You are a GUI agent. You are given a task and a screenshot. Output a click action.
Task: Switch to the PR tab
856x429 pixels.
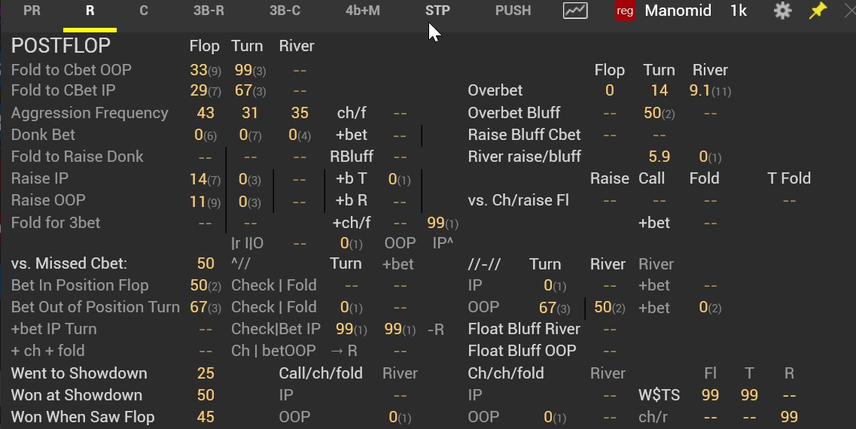click(x=32, y=11)
